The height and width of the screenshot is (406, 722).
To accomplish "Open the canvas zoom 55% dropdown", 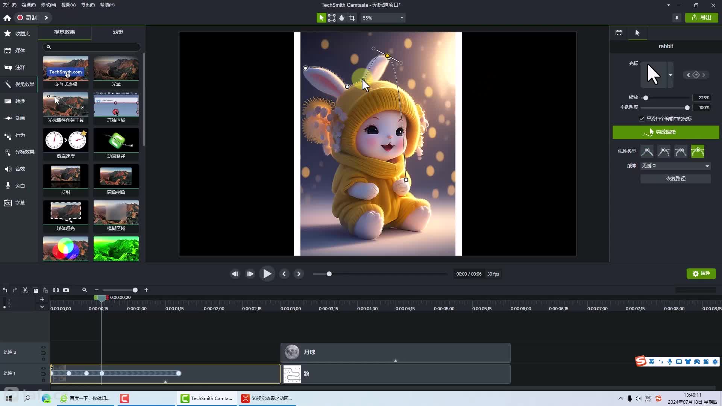I will tap(383, 18).
